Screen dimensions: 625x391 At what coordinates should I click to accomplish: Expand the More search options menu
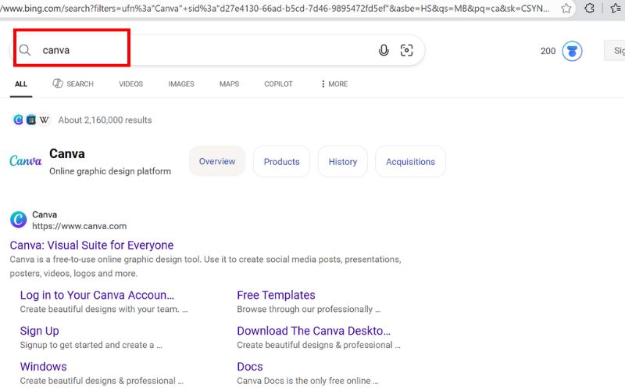pyautogui.click(x=334, y=84)
